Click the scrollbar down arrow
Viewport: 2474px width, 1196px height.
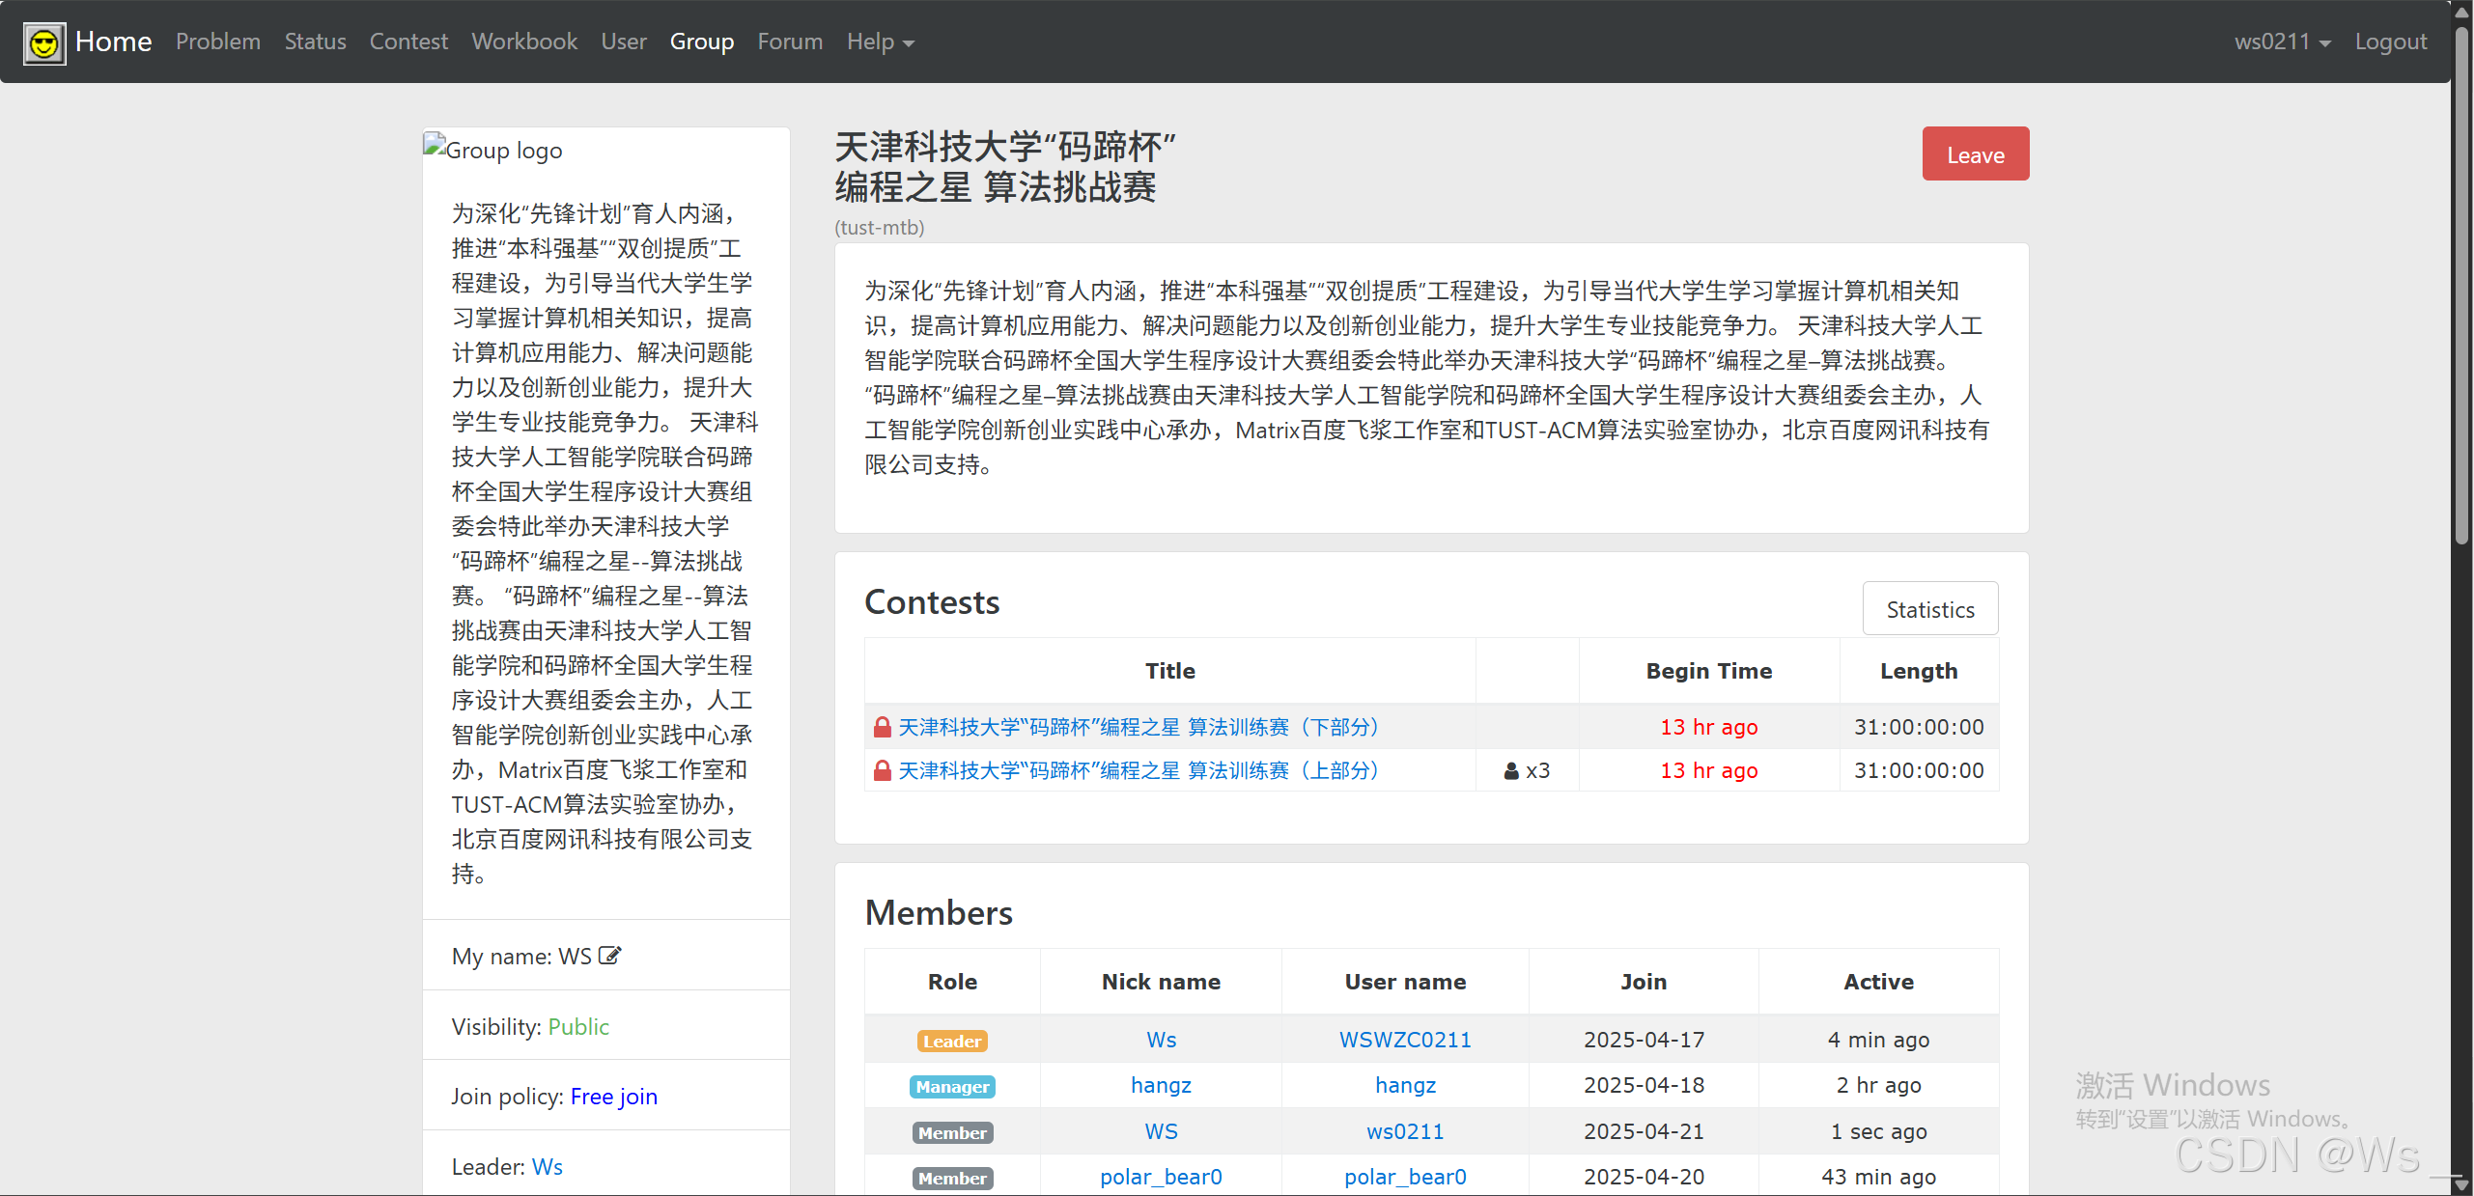[x=2461, y=1184]
